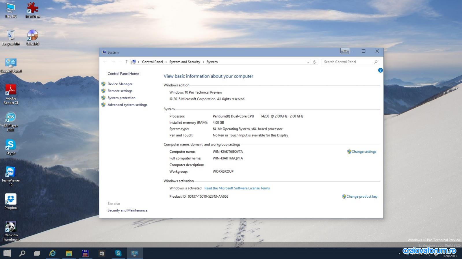Viewport: 462px width, 259px height.
Task: Open Security and Maintenance link
Action: pyautogui.click(x=127, y=210)
